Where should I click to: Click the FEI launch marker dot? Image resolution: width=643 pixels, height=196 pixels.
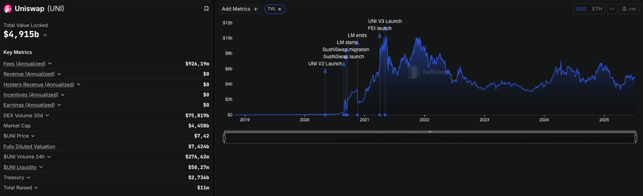[380, 115]
